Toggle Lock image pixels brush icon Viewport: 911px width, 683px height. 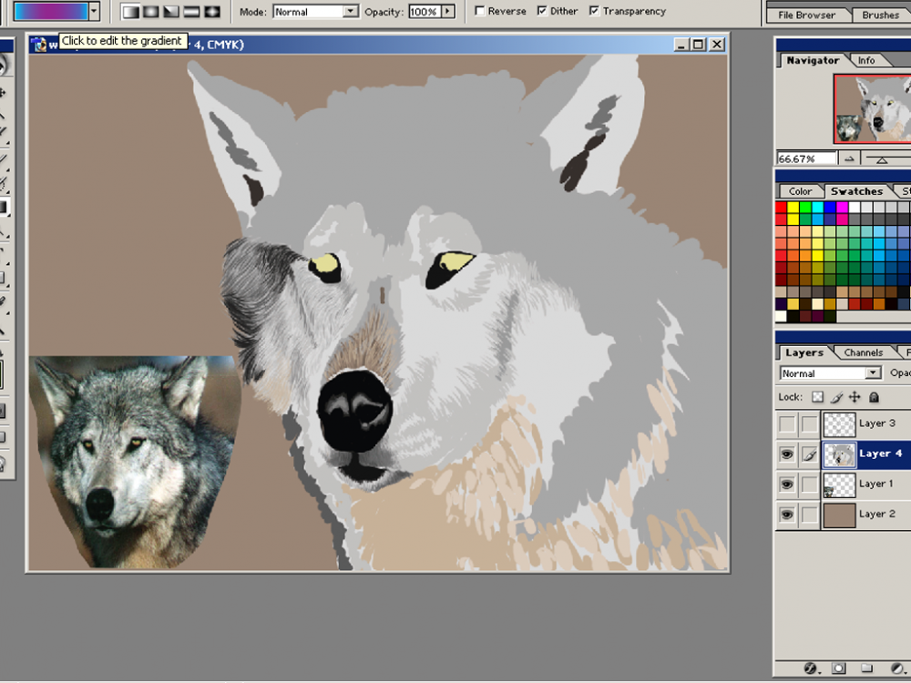point(836,397)
